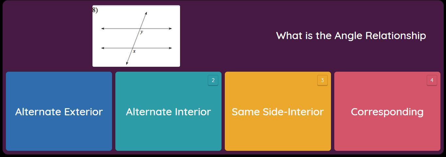The image size is (446, 157).
Task: Click the number 3 shortcut badge
Action: point(322,80)
